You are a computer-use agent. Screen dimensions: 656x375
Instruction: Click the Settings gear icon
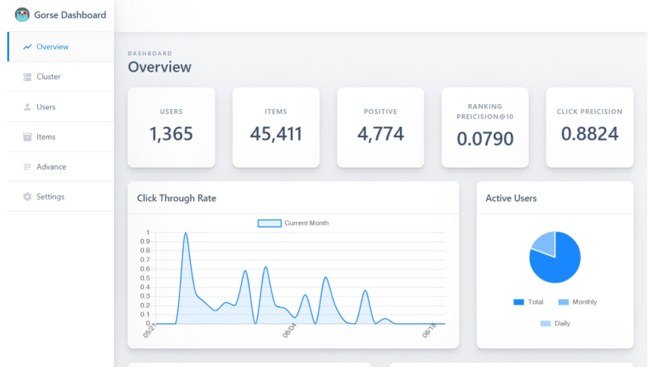pyautogui.click(x=27, y=197)
